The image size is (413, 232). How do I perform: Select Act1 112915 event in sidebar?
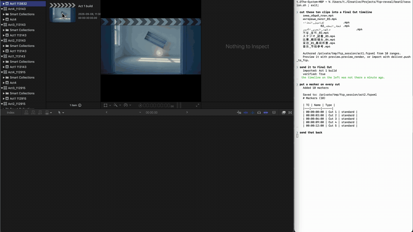click(x=23, y=98)
